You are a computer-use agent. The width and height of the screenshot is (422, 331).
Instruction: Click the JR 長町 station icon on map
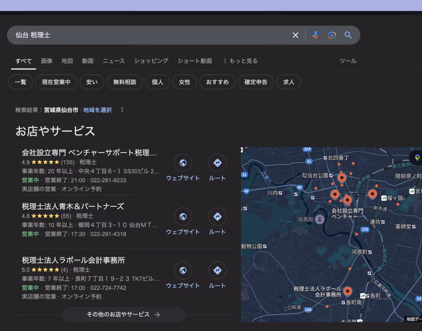[x=363, y=296]
